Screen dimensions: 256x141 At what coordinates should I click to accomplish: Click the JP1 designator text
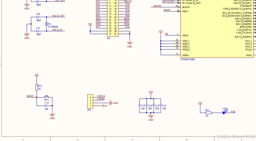(x=109, y=38)
